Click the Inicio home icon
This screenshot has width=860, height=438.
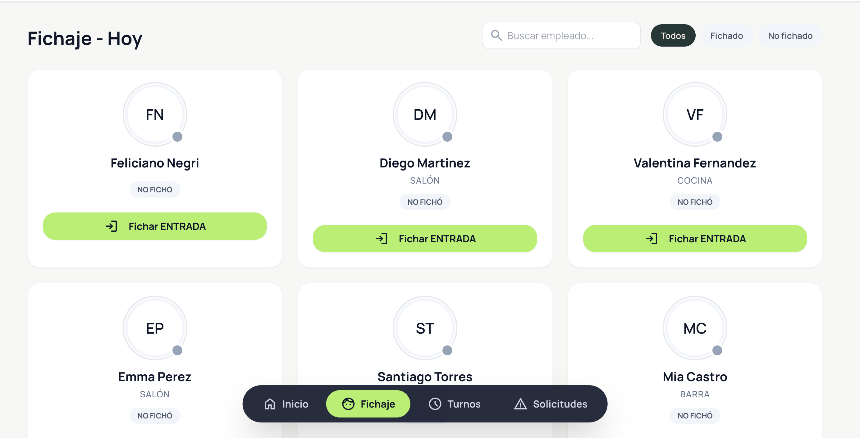click(x=270, y=404)
